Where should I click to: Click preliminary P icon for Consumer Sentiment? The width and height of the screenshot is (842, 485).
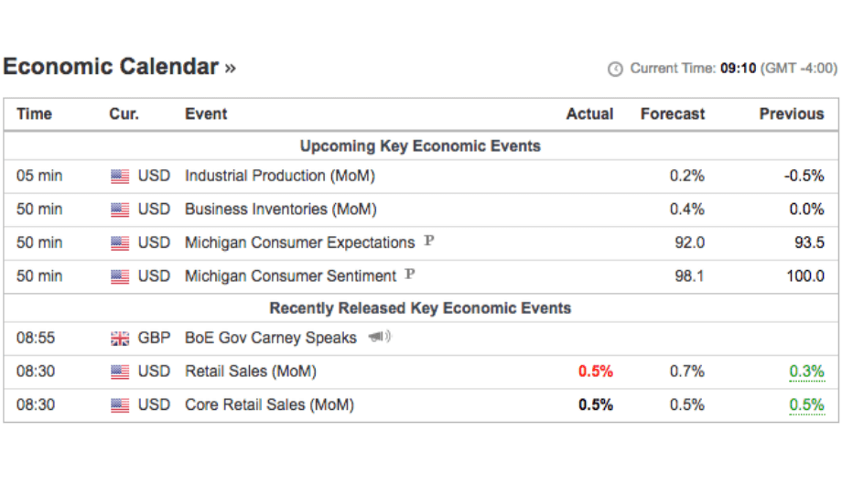point(410,275)
